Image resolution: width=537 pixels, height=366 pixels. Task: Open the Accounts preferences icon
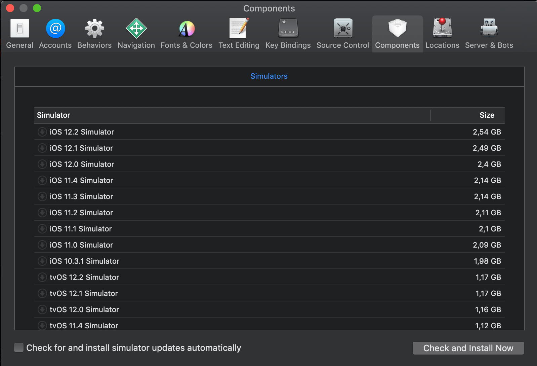[x=55, y=28]
